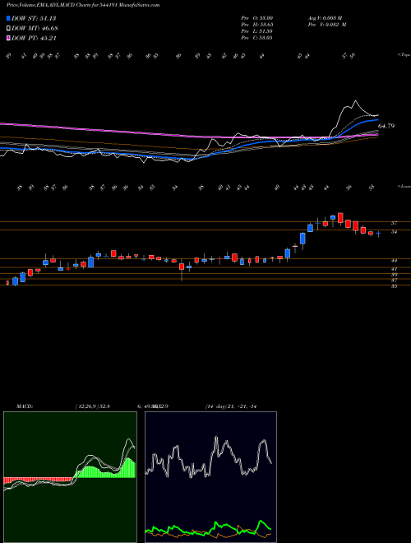Viewport: 411px width, 543px height.
Task: Click the 54 price level label
Action: [394, 232]
